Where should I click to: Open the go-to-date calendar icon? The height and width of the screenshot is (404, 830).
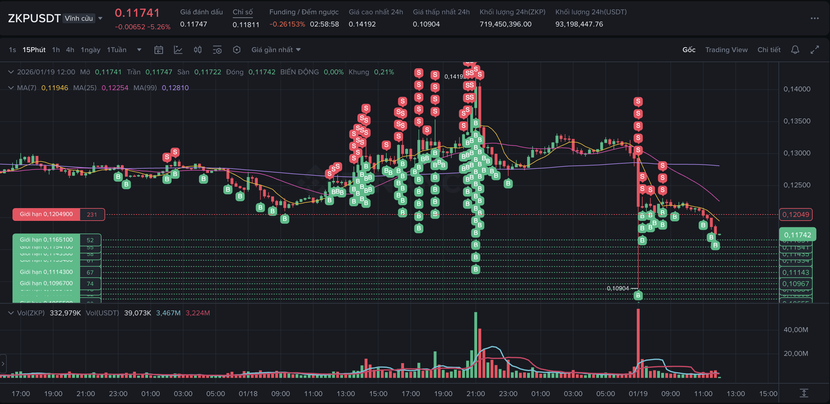point(158,50)
